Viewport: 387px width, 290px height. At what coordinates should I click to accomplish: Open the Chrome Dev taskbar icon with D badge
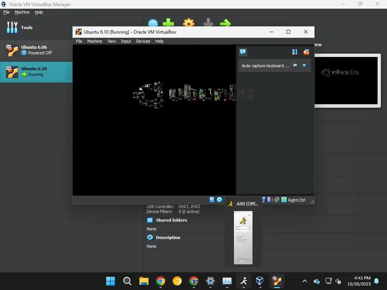tap(194, 281)
